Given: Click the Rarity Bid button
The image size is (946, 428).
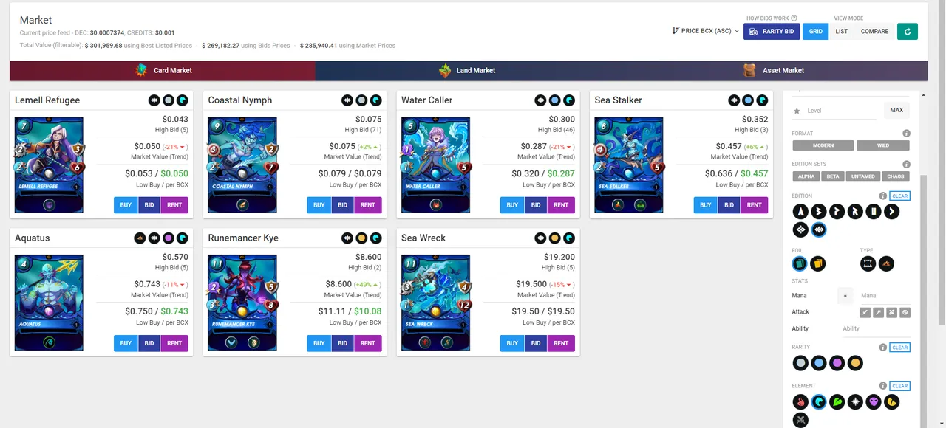Looking at the screenshot, I should coord(772,31).
